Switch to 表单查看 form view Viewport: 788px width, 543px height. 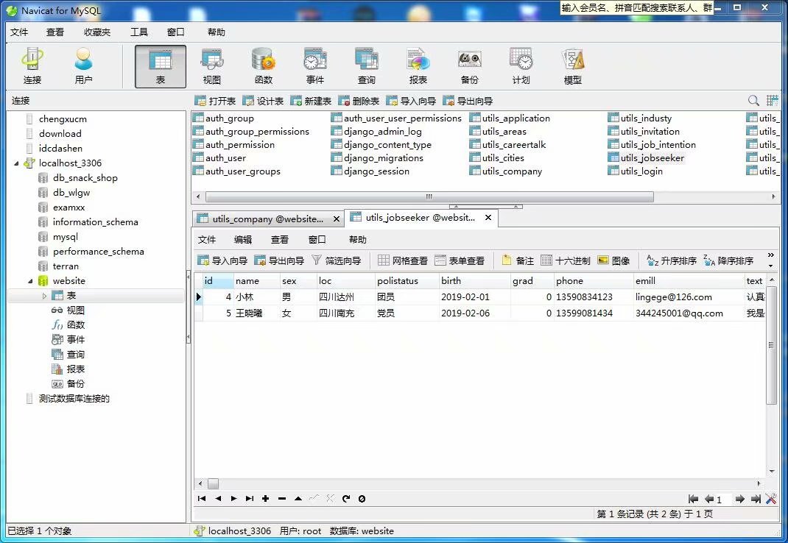coord(460,260)
